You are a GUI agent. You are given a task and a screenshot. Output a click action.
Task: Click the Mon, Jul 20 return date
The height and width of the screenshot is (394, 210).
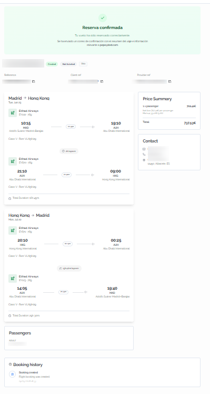point(15,219)
